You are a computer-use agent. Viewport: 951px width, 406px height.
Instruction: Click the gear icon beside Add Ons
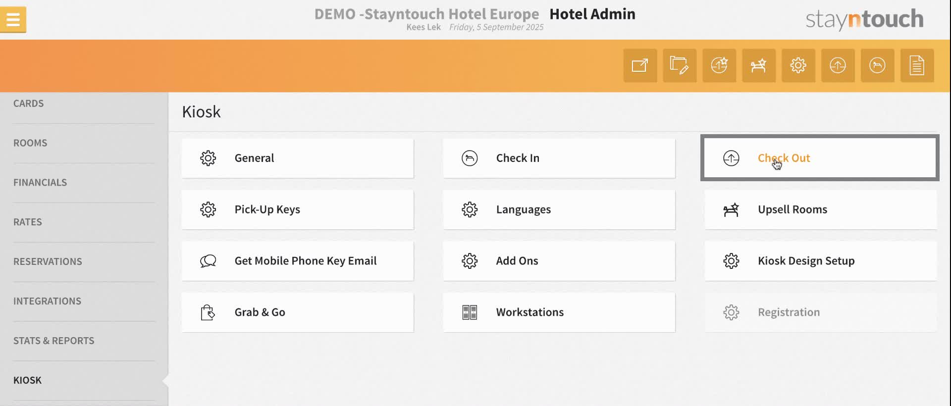point(470,261)
